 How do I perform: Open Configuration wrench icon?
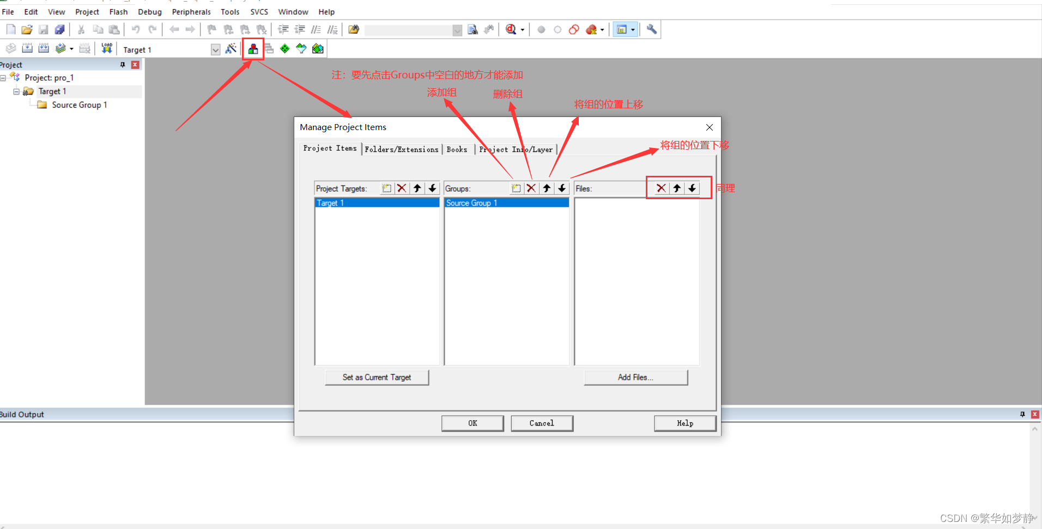click(x=651, y=29)
